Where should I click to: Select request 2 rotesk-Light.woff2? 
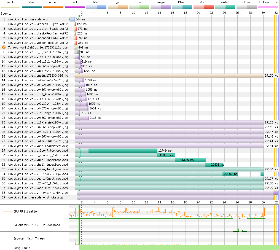click(36, 24)
